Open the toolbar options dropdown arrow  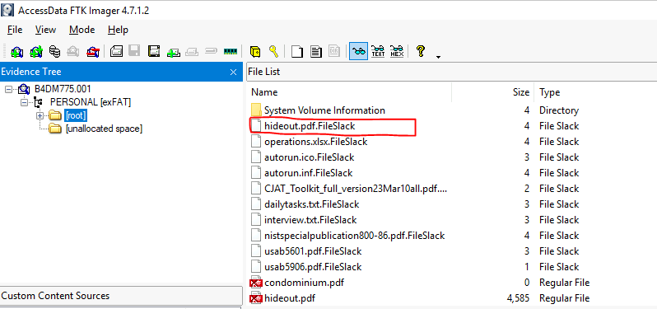pyautogui.click(x=438, y=57)
